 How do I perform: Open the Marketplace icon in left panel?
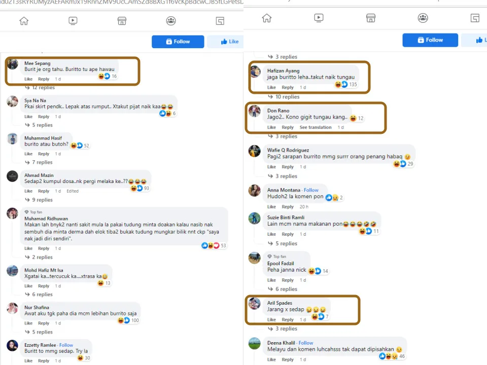point(122,21)
